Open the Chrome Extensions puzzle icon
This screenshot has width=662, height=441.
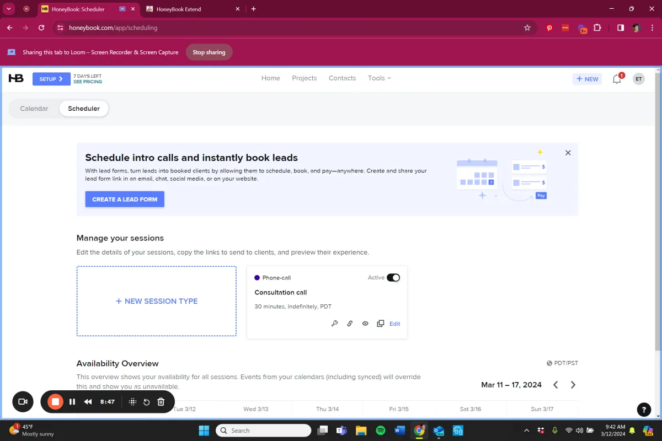597,28
